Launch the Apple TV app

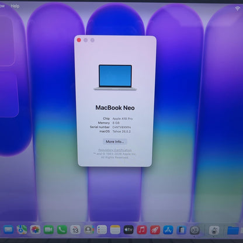coord(129,230)
